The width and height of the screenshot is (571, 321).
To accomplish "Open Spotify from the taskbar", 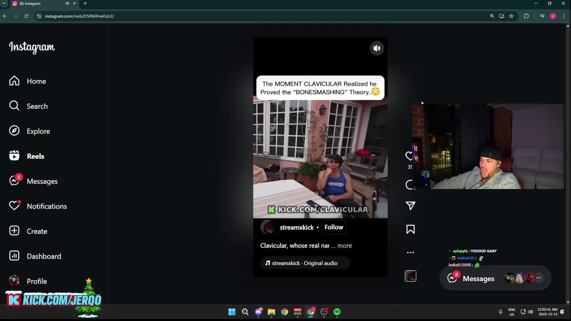I will [337, 312].
